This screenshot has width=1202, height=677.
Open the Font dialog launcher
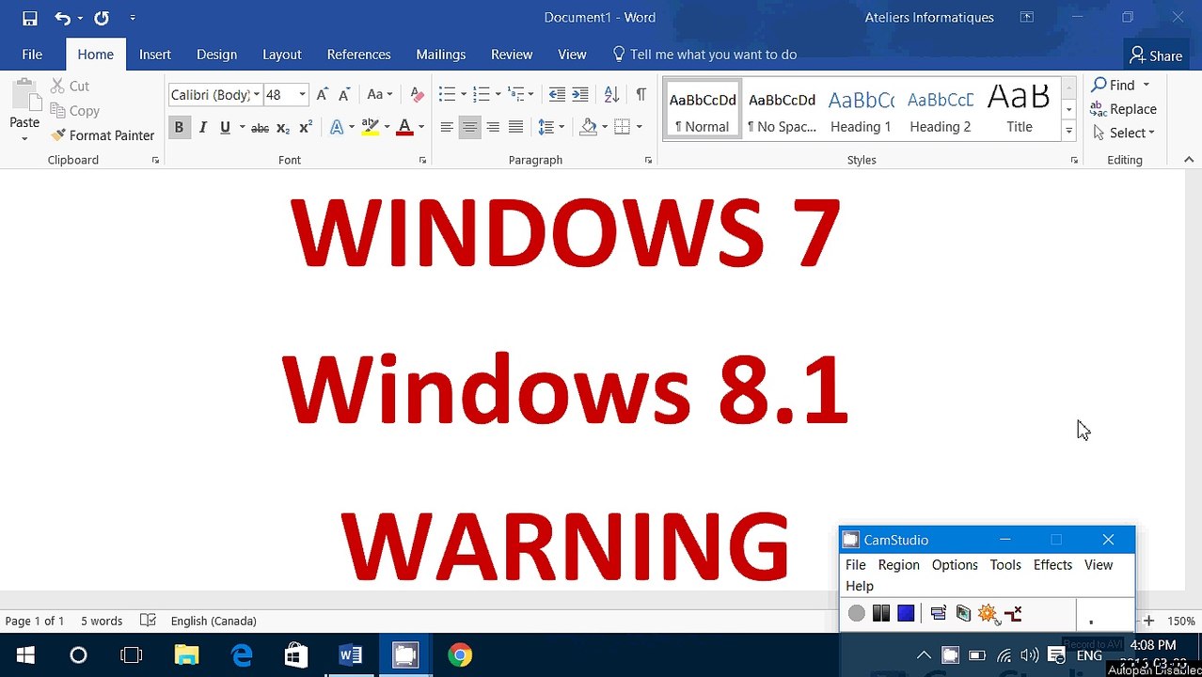[423, 161]
